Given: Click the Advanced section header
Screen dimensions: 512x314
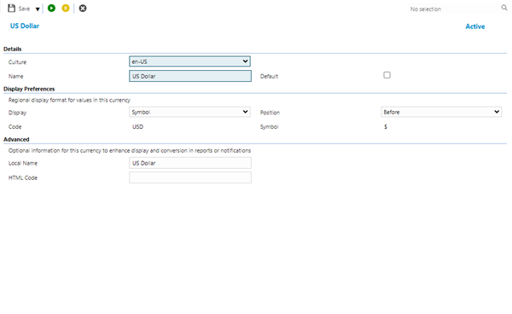Looking at the screenshot, I should [16, 139].
